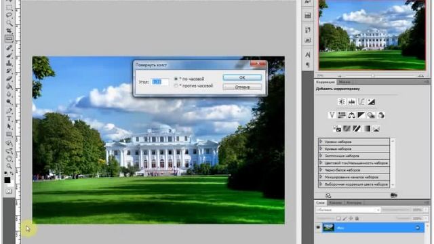Expand 'Микширование каналов наборов' presets

(321, 177)
